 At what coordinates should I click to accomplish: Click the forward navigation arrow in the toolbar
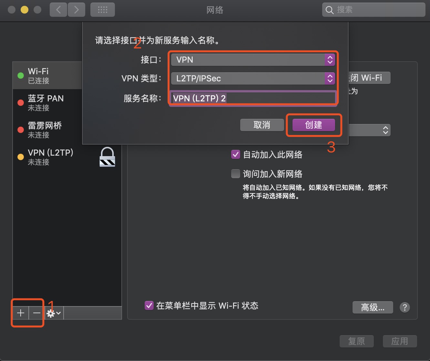tap(77, 10)
